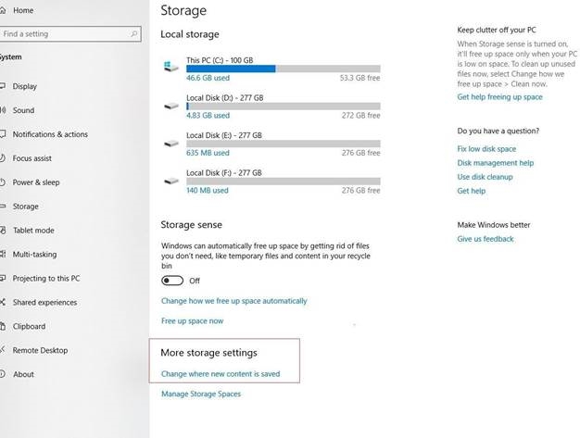Click the Local Disk (D:) drive icon
Image resolution: width=580 pixels, height=438 pixels.
[170, 106]
